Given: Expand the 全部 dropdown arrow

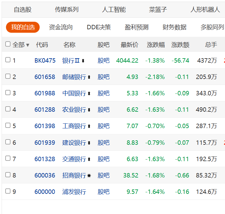Looking at the screenshot, I should (x=28, y=45).
